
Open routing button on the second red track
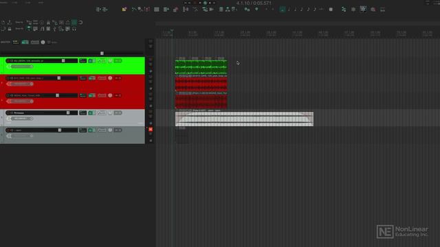[82, 95]
